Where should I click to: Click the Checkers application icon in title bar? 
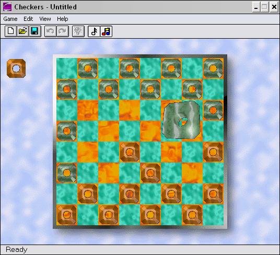[x=7, y=7]
